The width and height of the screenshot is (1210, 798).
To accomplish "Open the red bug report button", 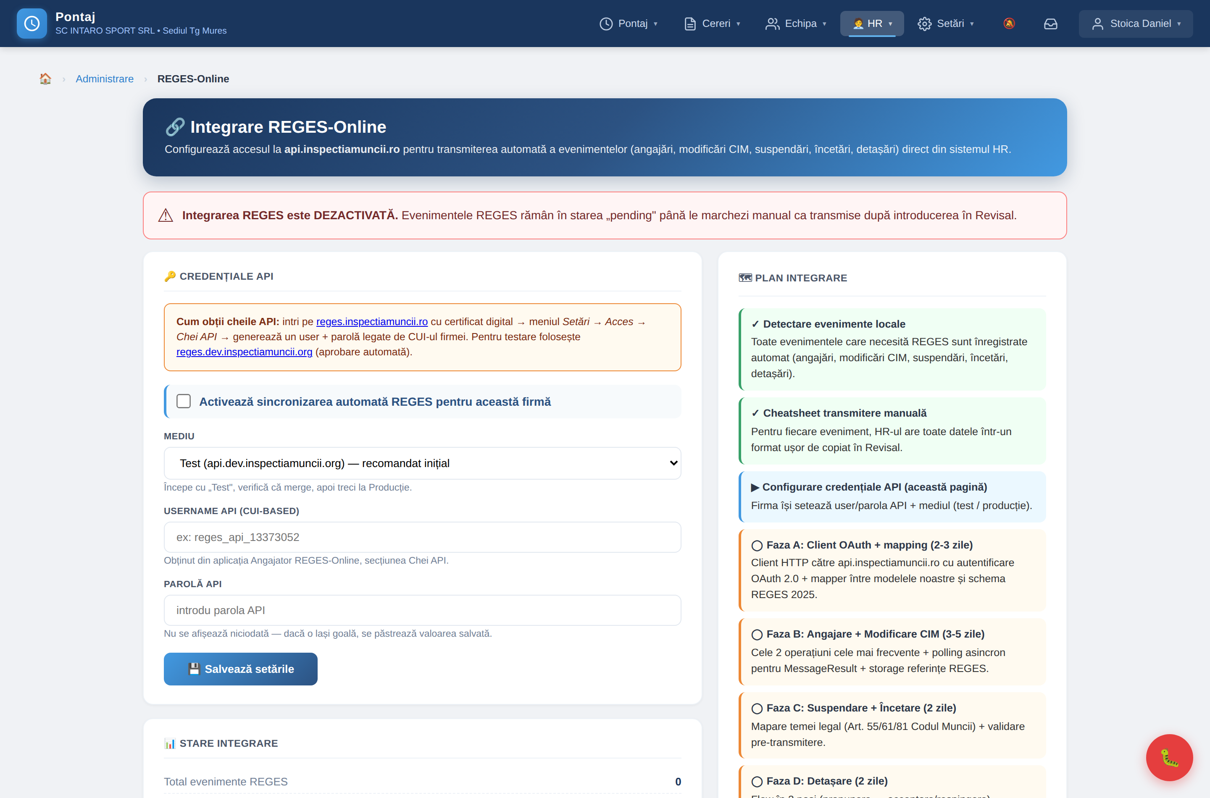I will click(1169, 757).
